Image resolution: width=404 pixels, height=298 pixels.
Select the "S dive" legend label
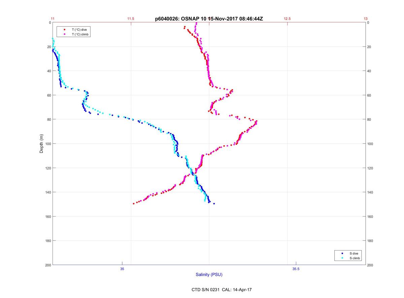point(354,253)
